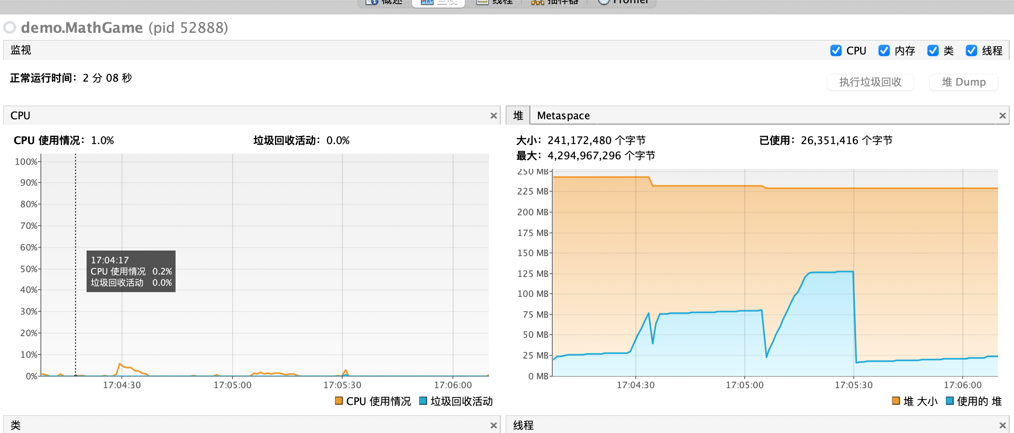Close the 类 panel at bottom

coord(493,425)
